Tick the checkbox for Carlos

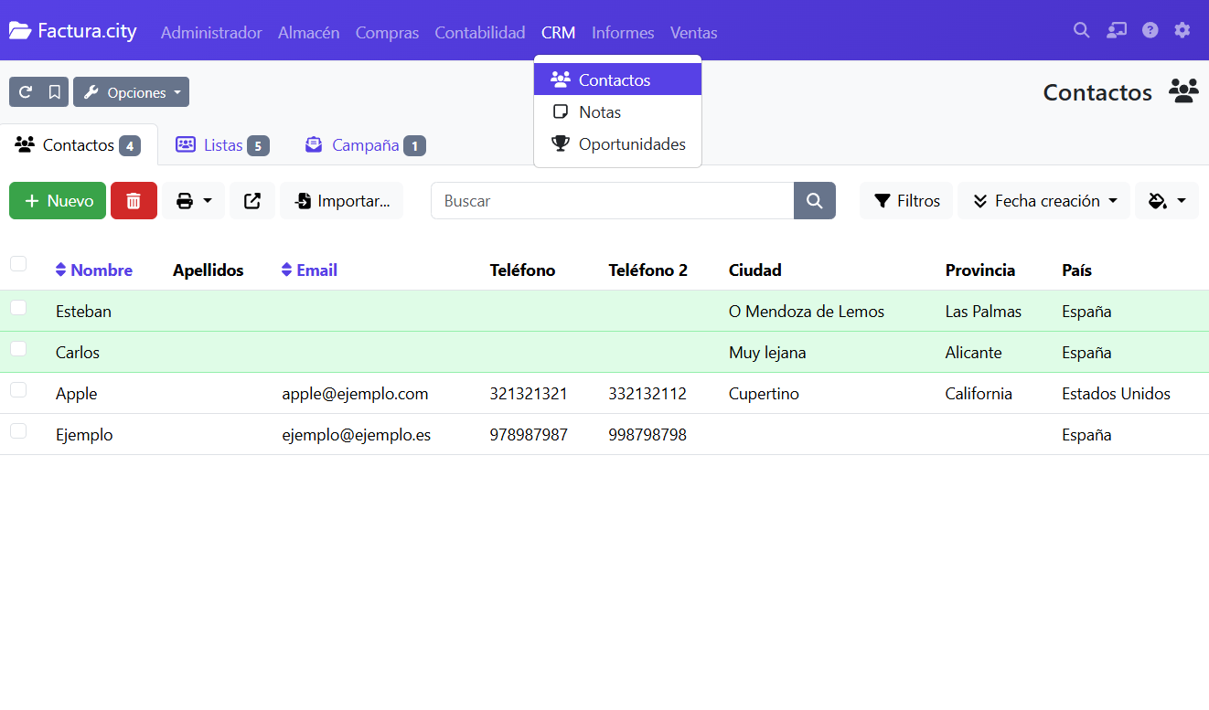coord(18,349)
